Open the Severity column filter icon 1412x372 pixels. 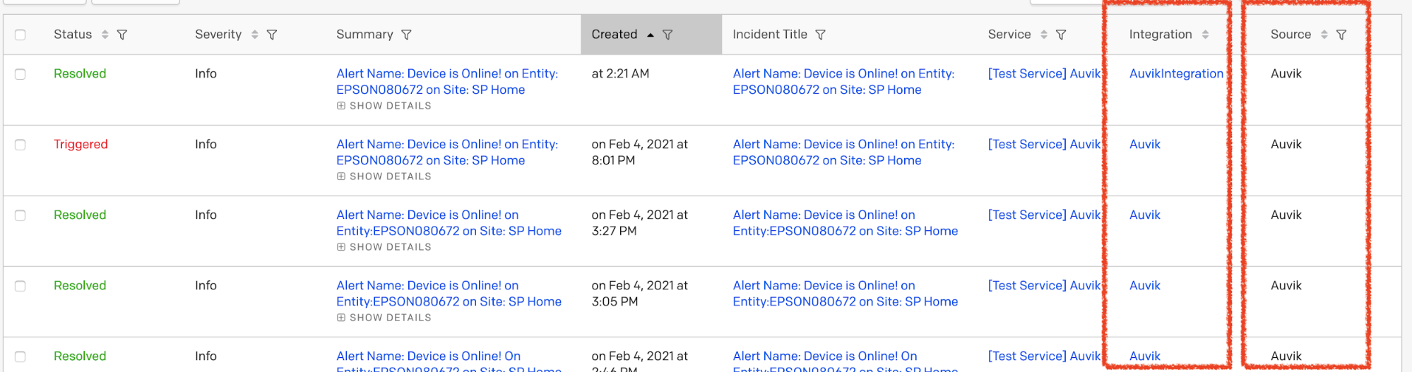(x=272, y=35)
